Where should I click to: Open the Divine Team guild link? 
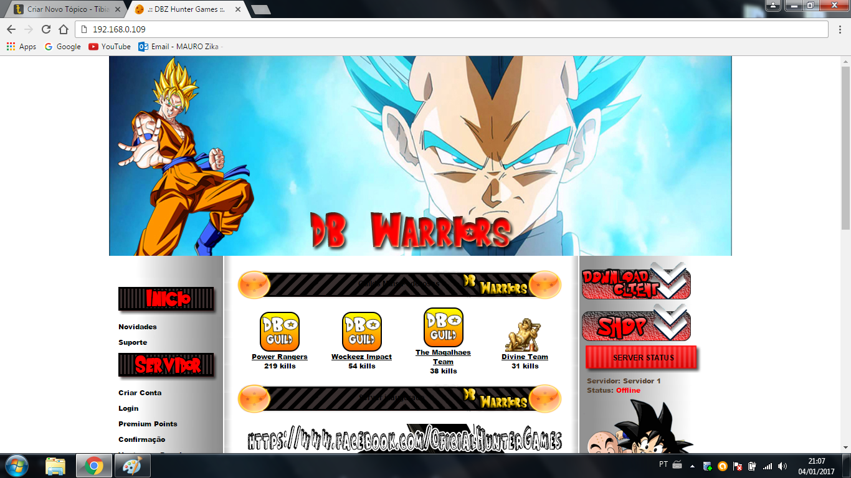pyautogui.click(x=525, y=357)
